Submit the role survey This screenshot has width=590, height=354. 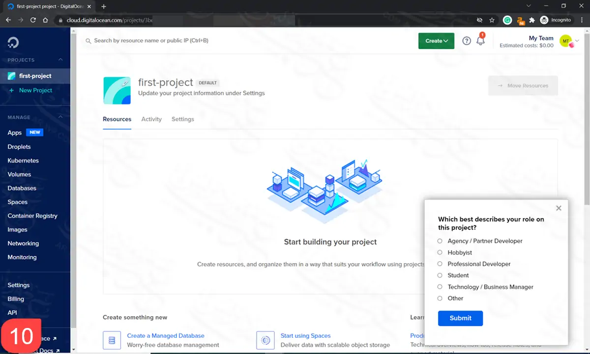(460, 318)
